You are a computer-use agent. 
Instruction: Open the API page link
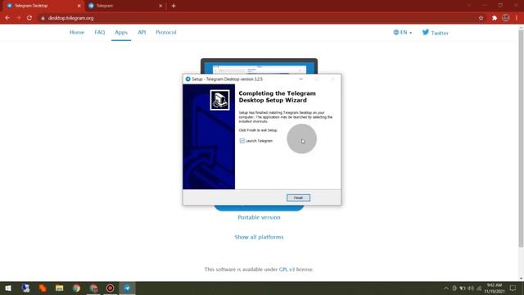[142, 33]
